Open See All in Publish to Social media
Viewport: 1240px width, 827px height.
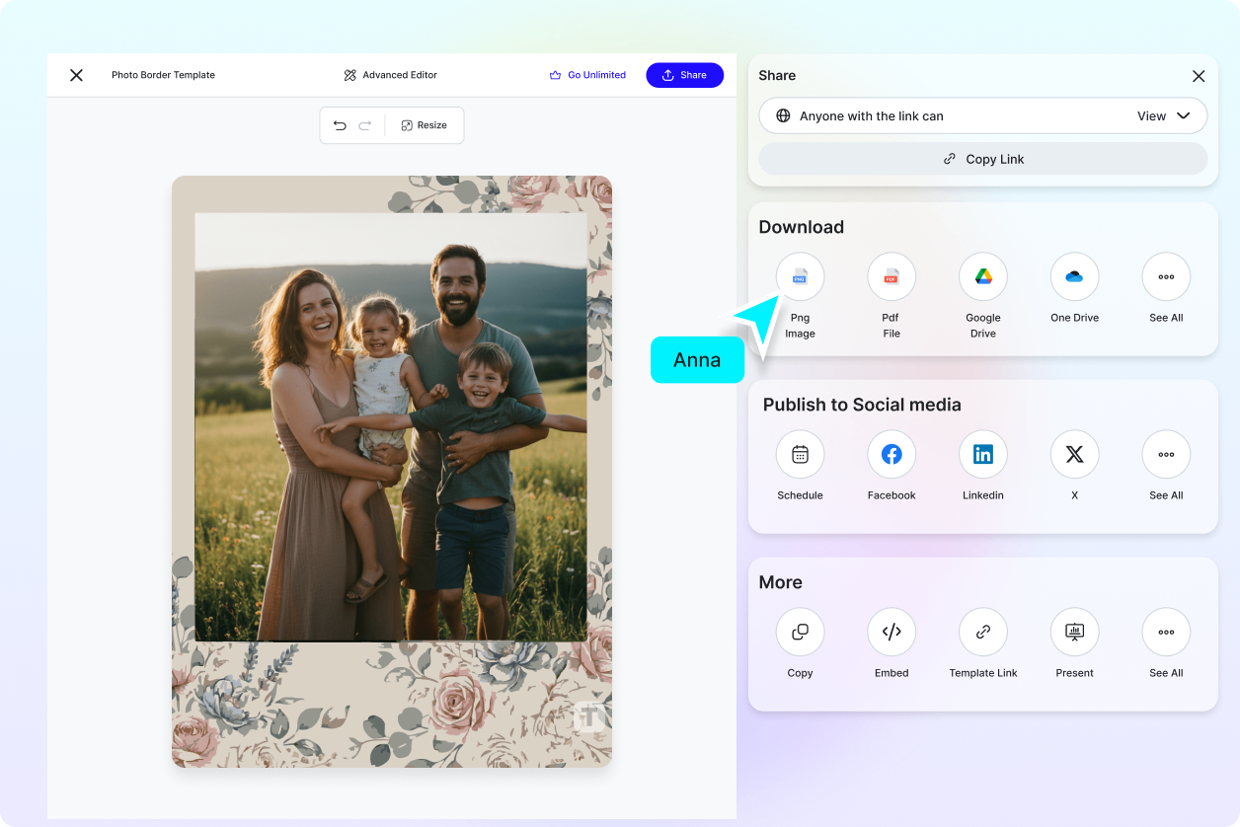(x=1166, y=455)
